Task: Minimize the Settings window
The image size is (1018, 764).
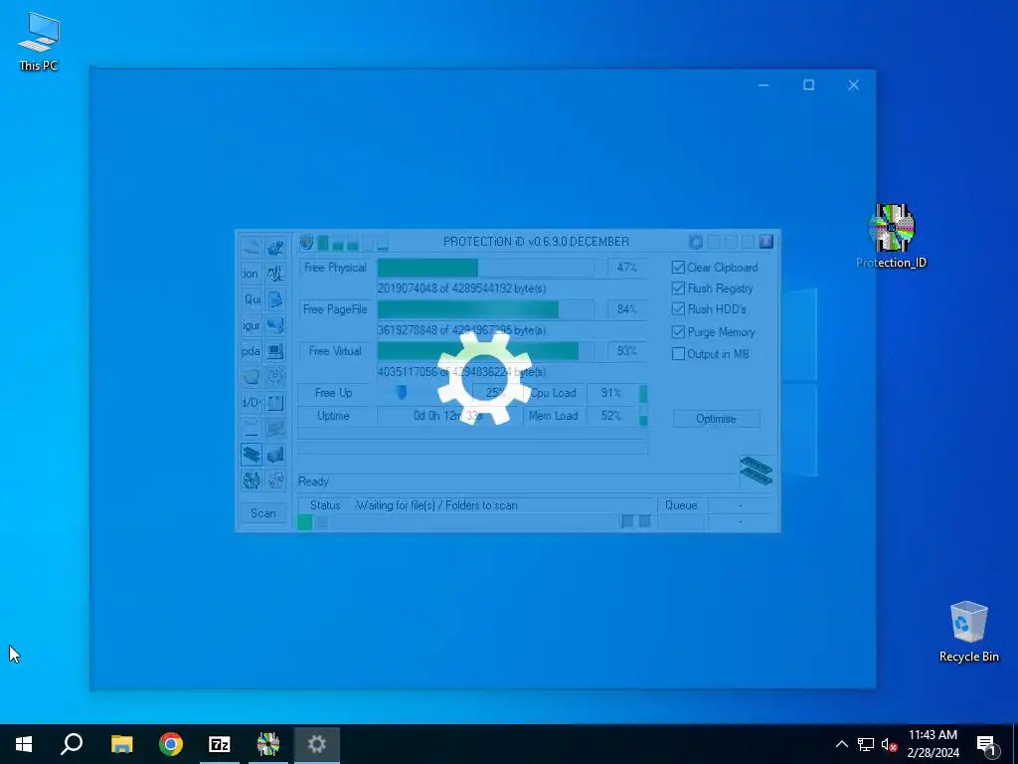Action: [x=763, y=86]
